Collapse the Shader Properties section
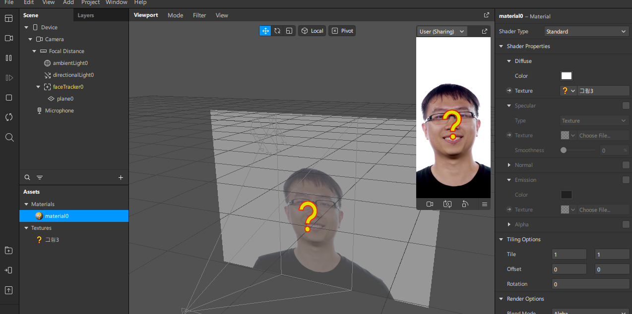Image resolution: width=632 pixels, height=314 pixels. point(501,46)
